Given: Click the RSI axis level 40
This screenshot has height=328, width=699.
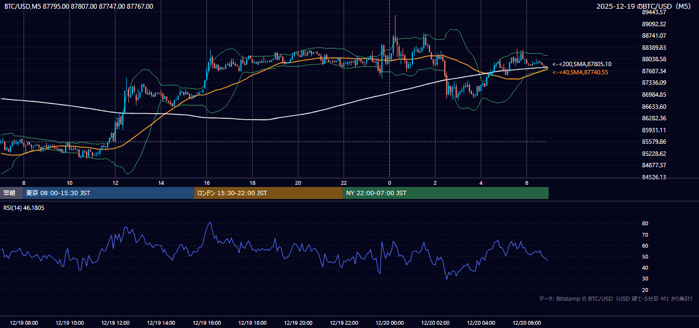Looking at the screenshot, I should point(645,267).
